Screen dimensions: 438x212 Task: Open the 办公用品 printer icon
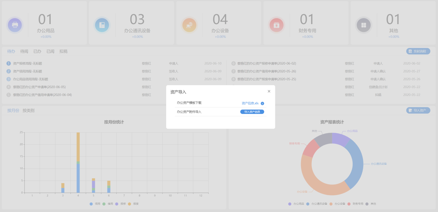pyautogui.click(x=15, y=25)
